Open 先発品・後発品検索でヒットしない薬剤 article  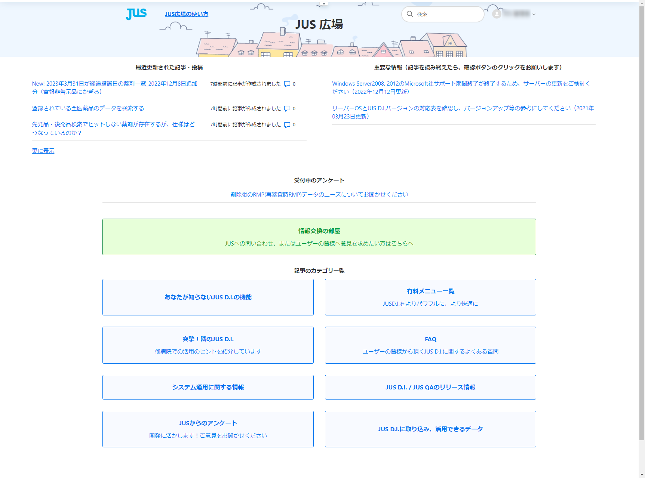click(x=113, y=129)
